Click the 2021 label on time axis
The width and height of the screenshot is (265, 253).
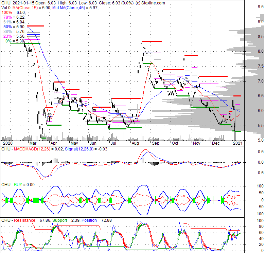237,143
